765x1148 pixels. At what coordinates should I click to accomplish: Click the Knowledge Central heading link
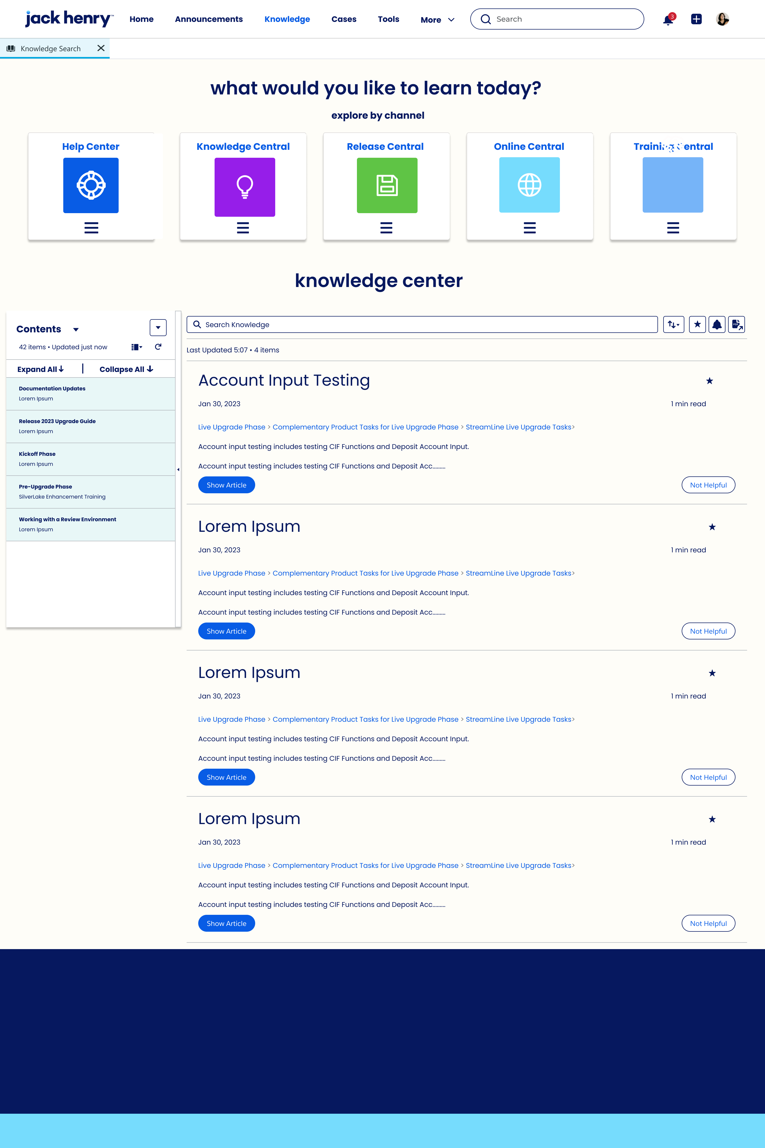(x=243, y=146)
